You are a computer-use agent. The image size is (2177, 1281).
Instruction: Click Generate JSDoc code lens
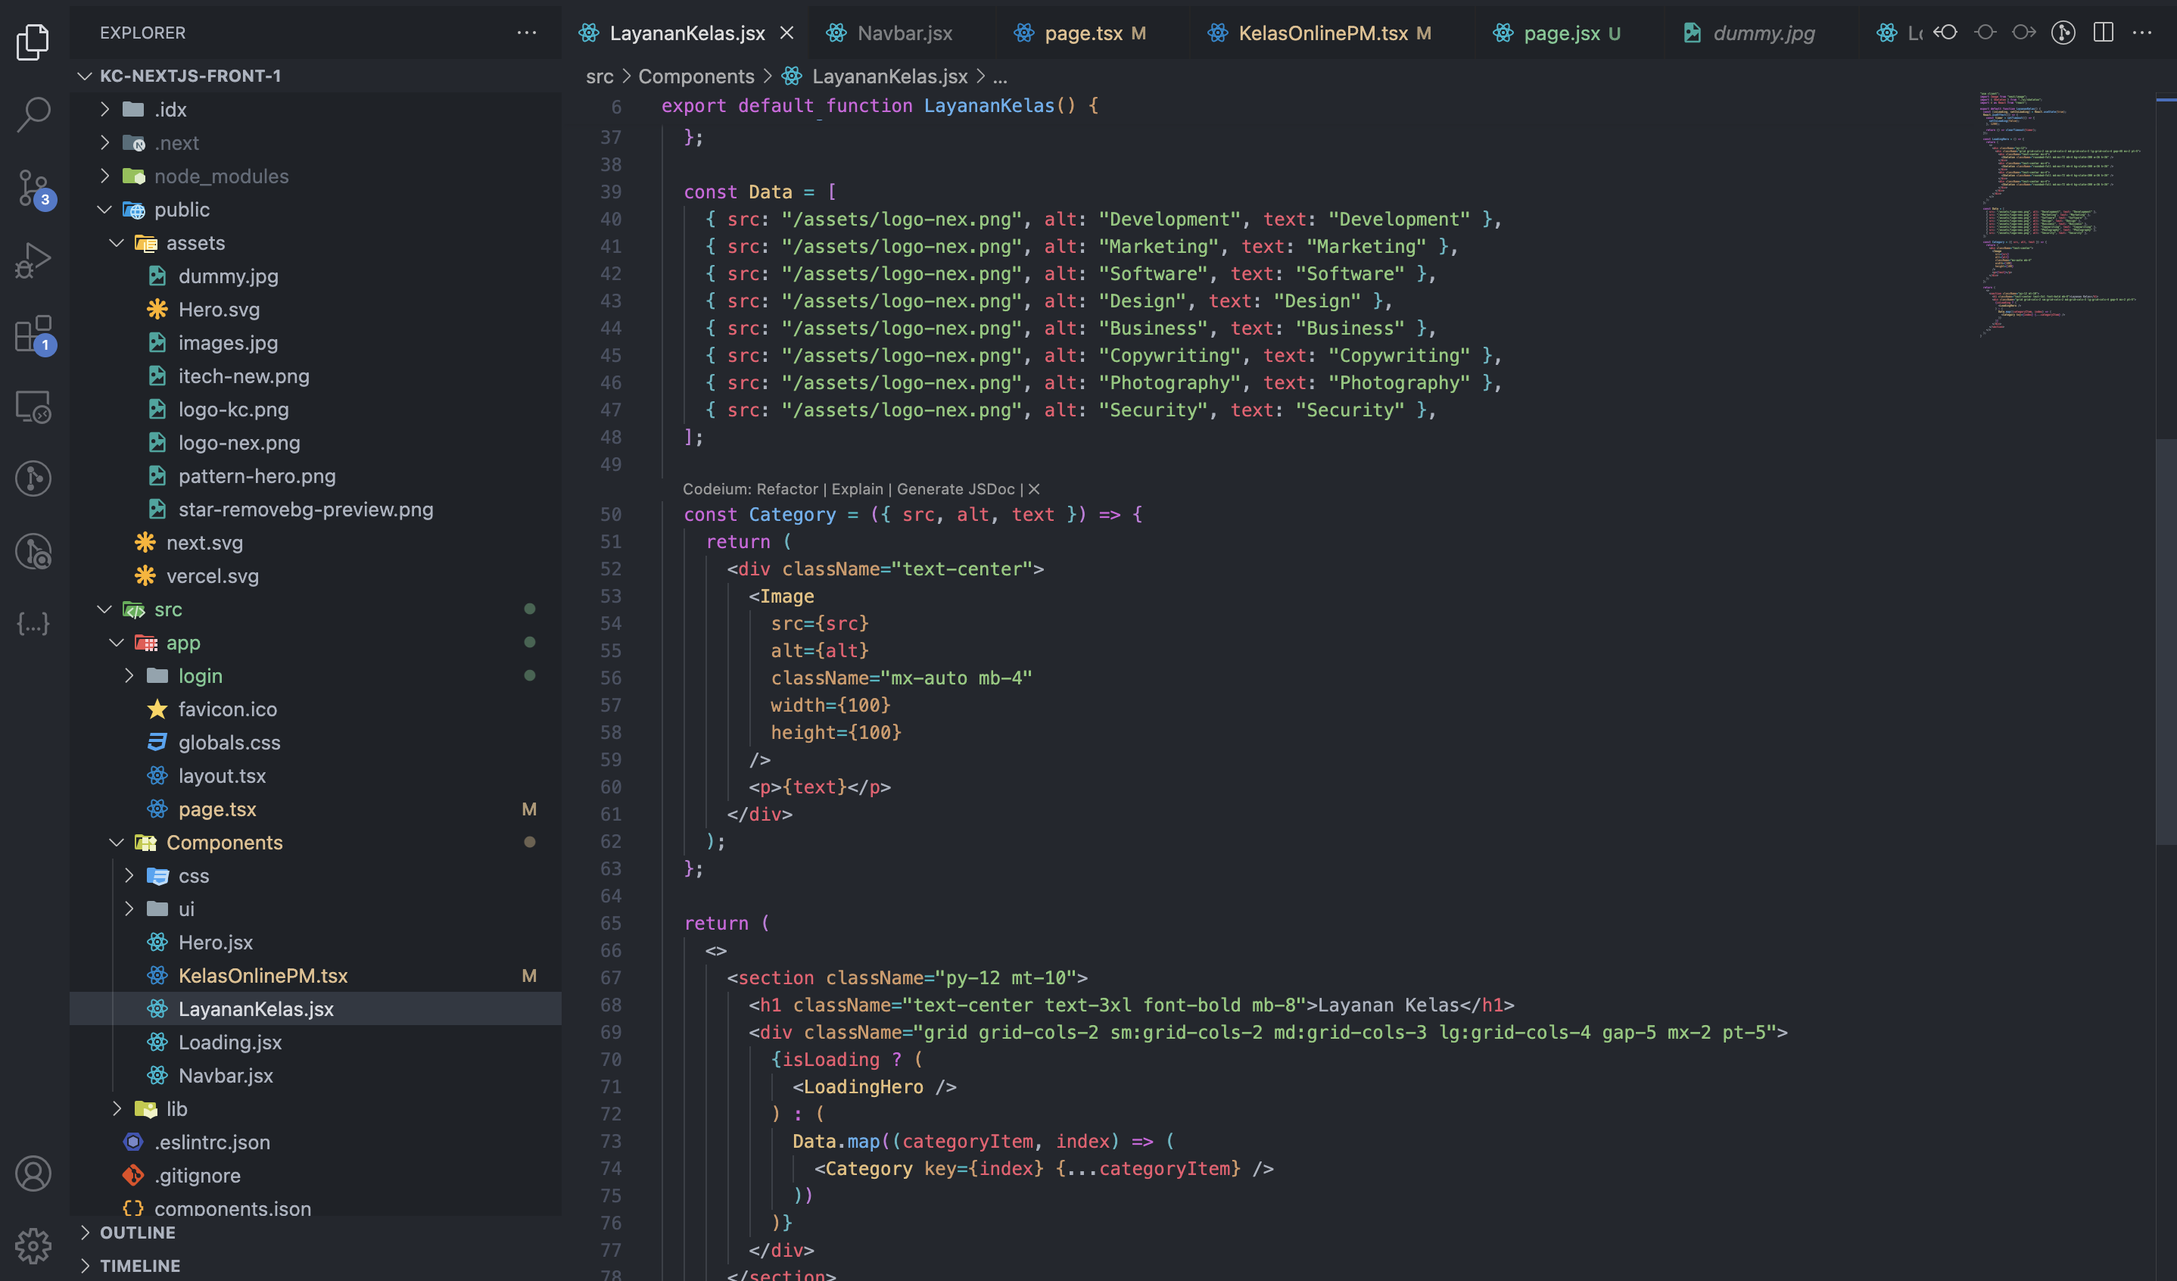click(x=955, y=489)
